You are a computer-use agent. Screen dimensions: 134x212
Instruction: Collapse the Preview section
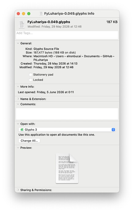[18, 148]
